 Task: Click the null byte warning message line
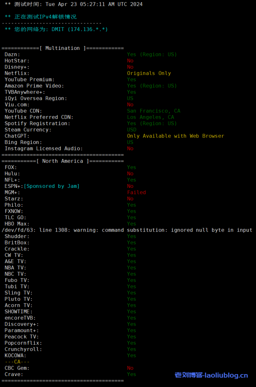pyautogui.click(x=127, y=230)
